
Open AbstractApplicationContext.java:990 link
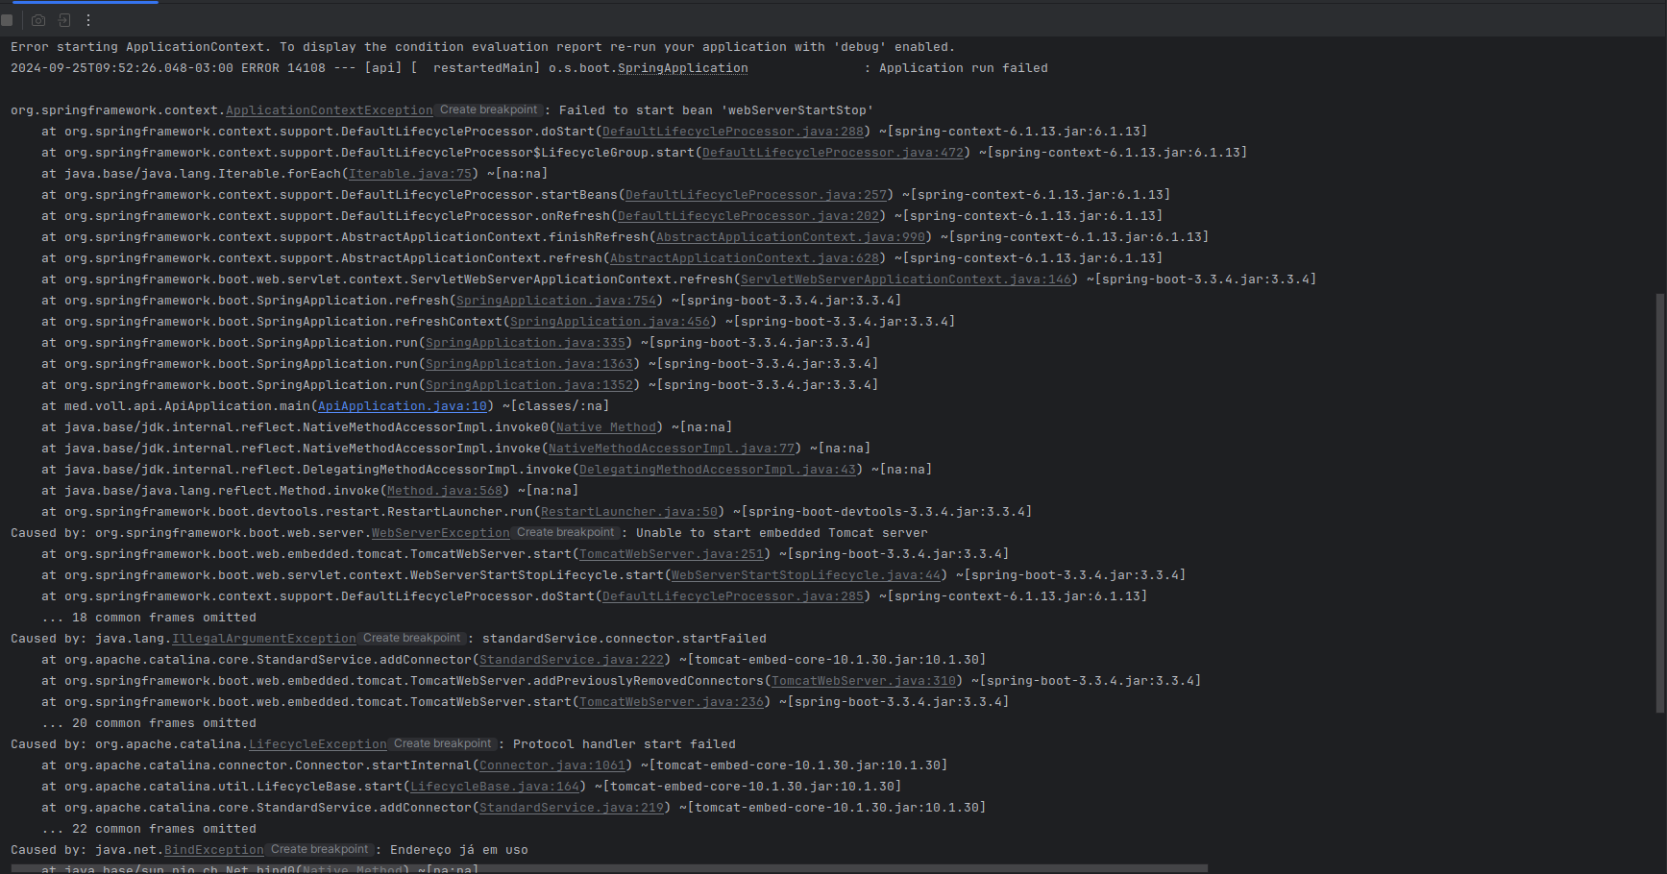pyautogui.click(x=791, y=237)
